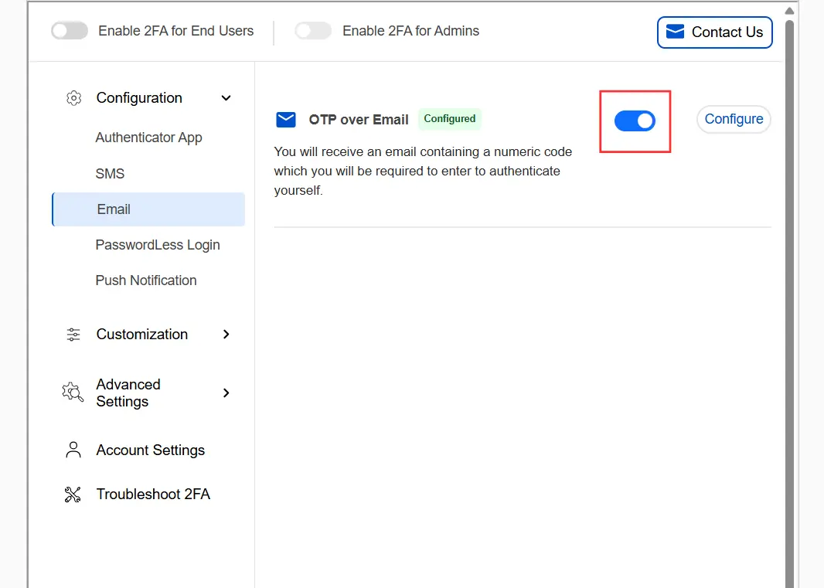Turn off the OTP over Email switch

tap(635, 121)
